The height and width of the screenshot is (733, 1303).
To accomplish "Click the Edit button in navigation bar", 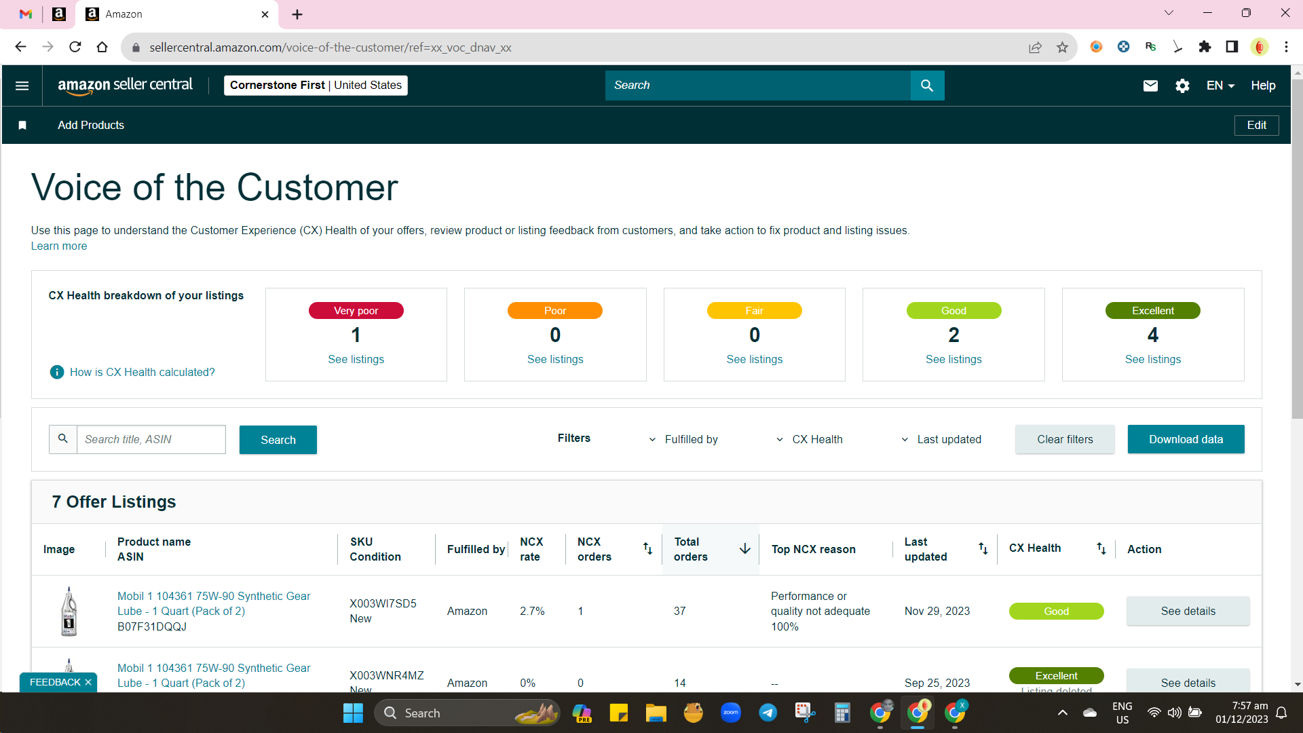I will (x=1256, y=125).
